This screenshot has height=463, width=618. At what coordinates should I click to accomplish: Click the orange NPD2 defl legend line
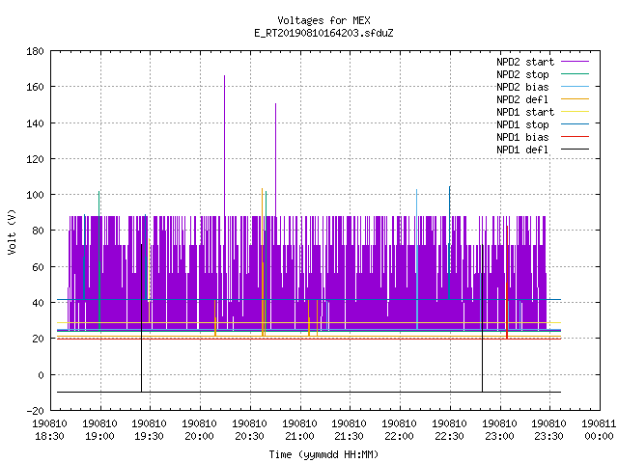click(575, 99)
